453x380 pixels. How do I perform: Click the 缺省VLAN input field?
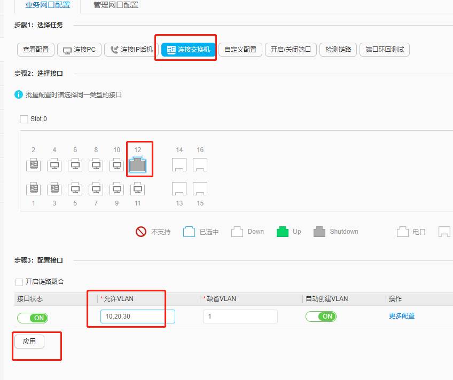pos(240,316)
